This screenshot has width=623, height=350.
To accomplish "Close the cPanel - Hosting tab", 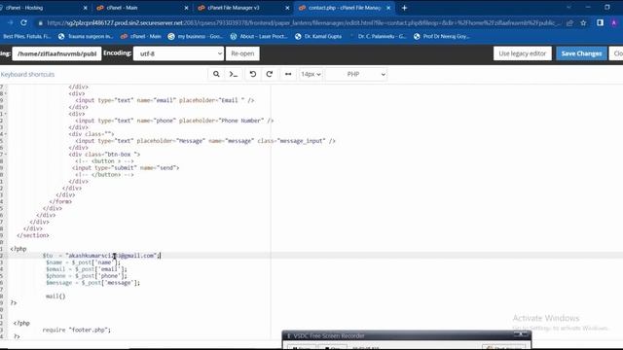I will pyautogui.click(x=85, y=8).
